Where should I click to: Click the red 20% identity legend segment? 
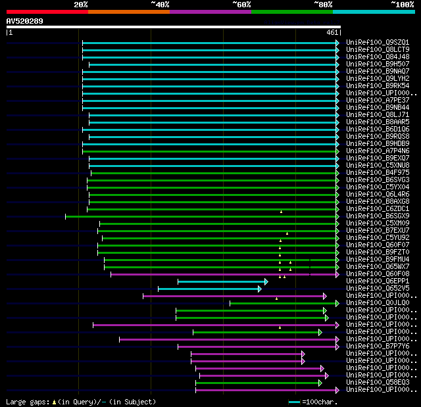[47, 12]
